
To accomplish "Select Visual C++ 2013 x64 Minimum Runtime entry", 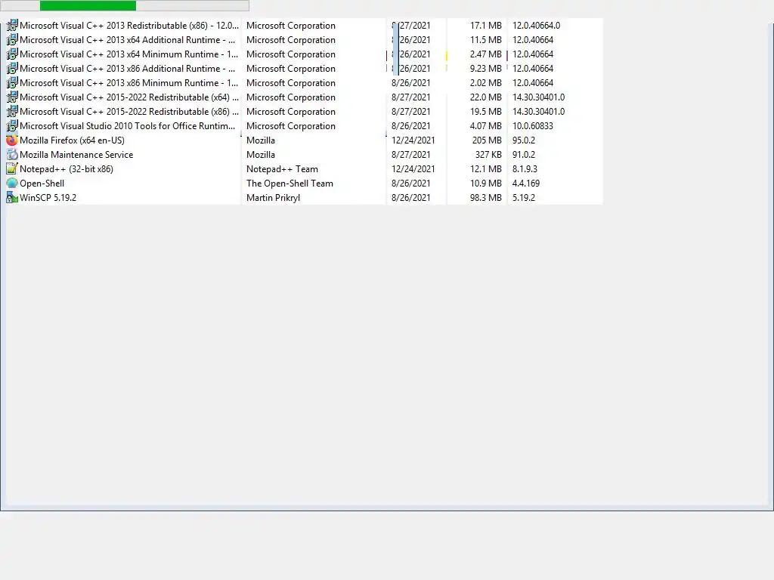I will [128, 54].
